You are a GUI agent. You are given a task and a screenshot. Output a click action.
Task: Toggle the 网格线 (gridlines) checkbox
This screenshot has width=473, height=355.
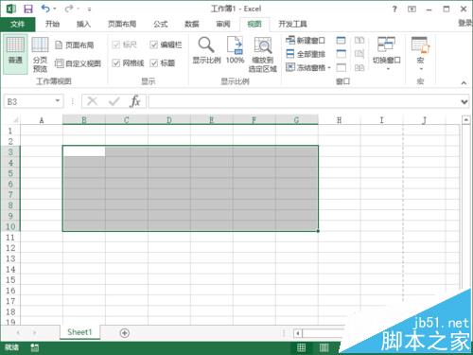[x=128, y=63]
